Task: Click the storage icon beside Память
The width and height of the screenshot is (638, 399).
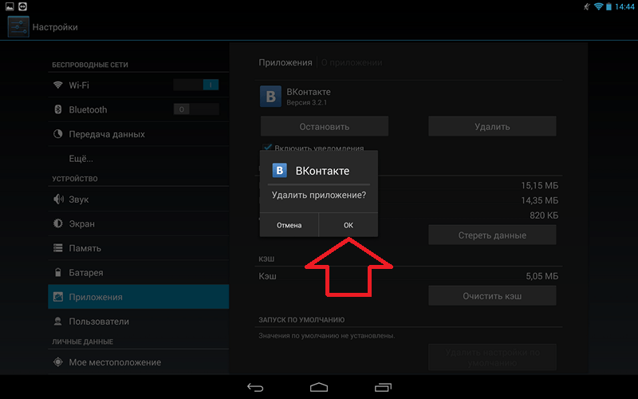Action: (58, 248)
